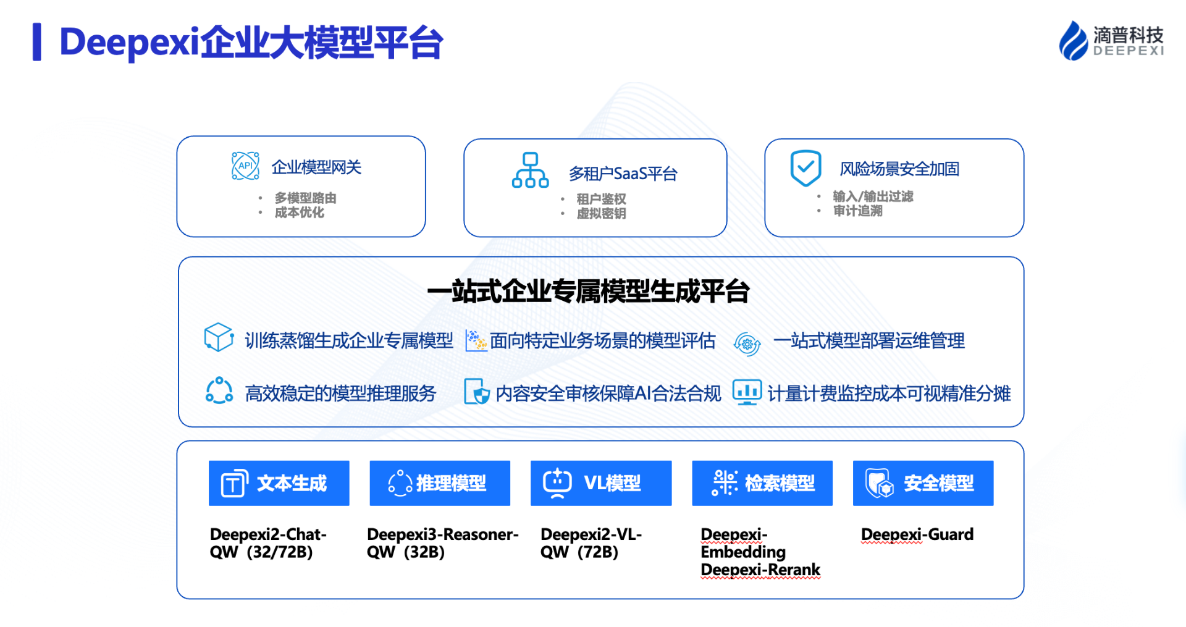The image size is (1186, 627).
Task: Click the 多租户SaaS平台 heading
Action: 623,174
